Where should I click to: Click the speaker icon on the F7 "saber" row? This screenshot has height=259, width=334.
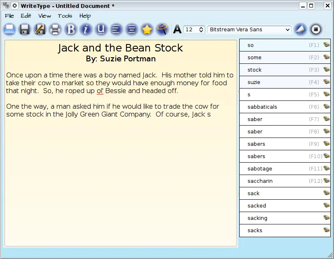(326, 119)
